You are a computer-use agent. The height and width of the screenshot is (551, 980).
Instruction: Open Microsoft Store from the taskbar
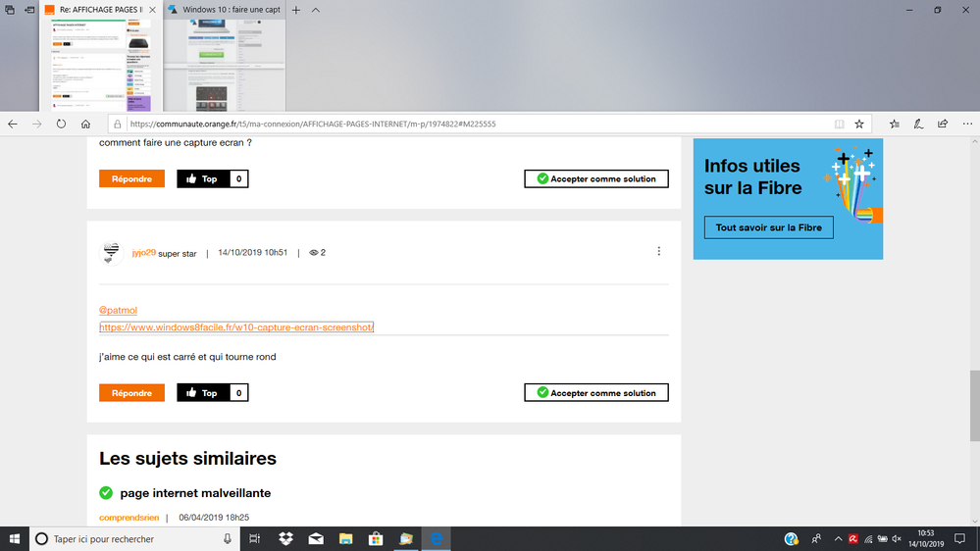[x=376, y=538]
